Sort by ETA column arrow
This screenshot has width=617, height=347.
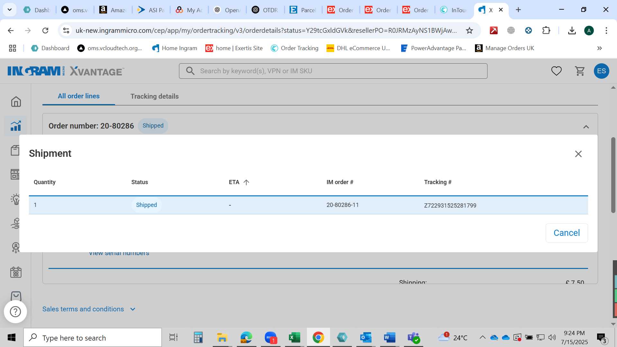click(x=246, y=182)
